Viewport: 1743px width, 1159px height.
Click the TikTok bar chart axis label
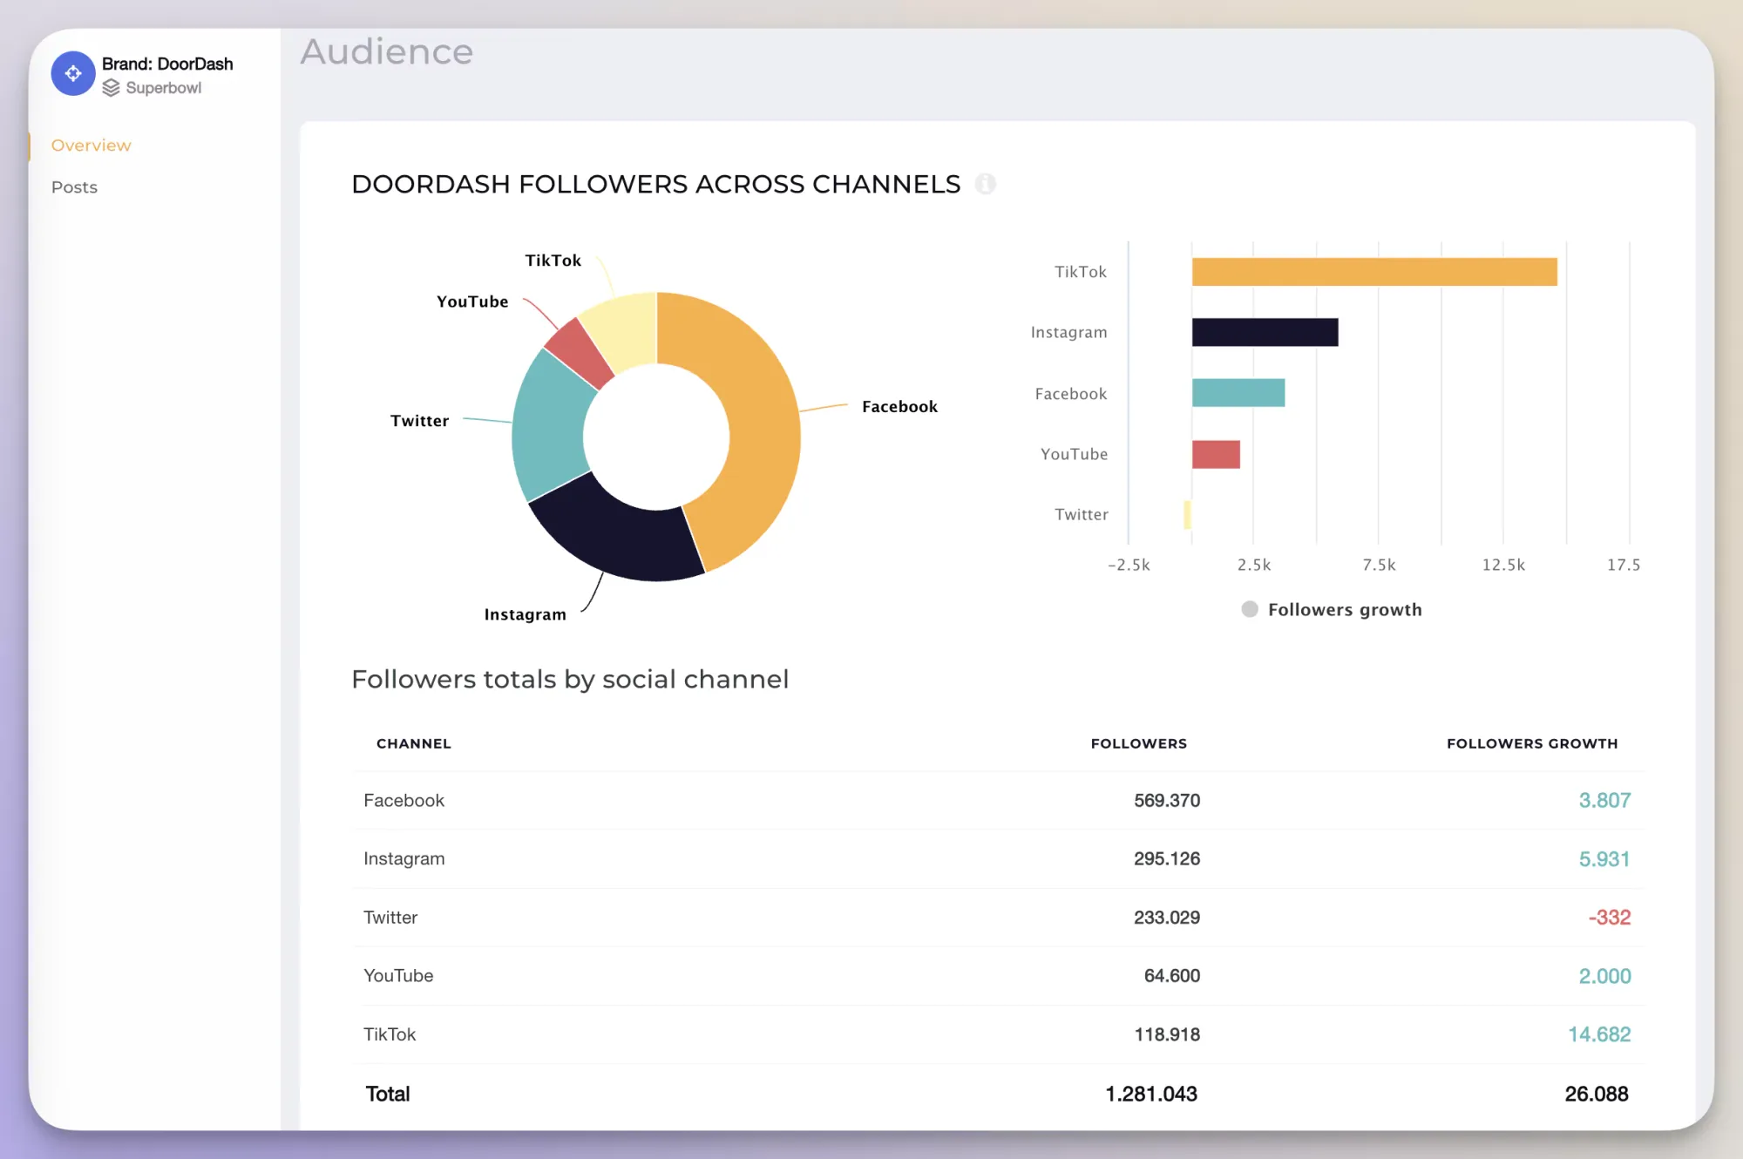click(x=1081, y=272)
